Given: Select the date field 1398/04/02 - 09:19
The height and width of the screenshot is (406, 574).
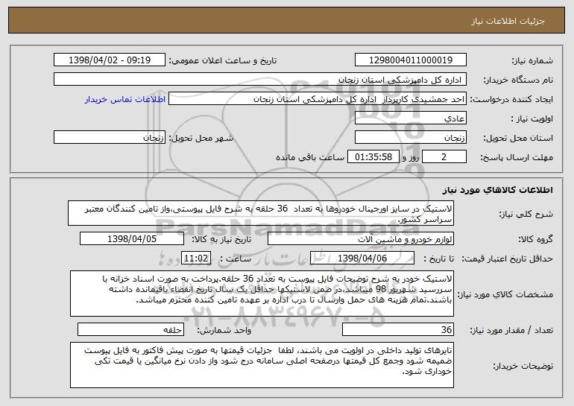Looking at the screenshot, I should [x=109, y=60].
